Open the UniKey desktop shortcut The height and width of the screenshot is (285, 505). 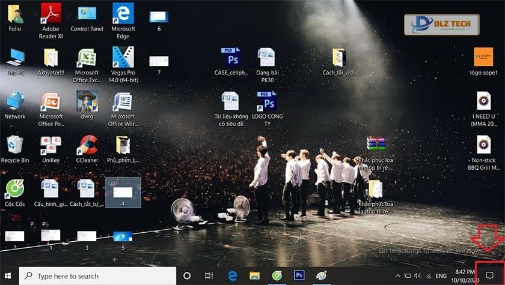coord(50,146)
